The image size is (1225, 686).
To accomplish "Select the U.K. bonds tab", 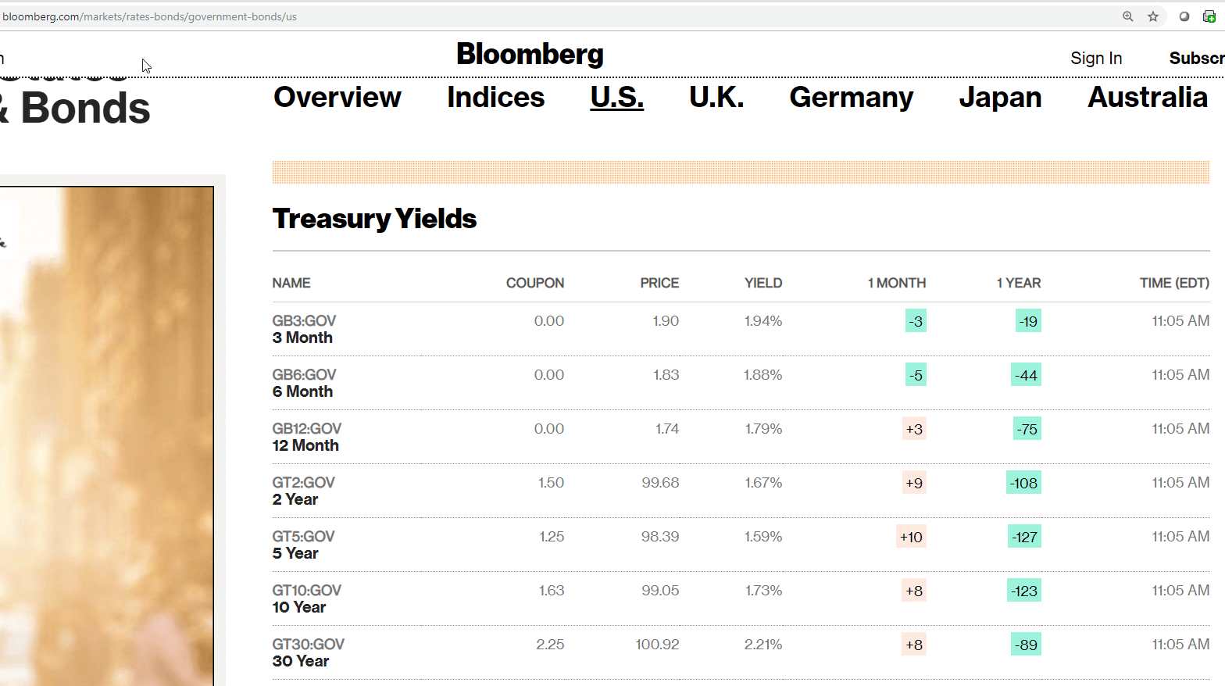I will pos(716,98).
